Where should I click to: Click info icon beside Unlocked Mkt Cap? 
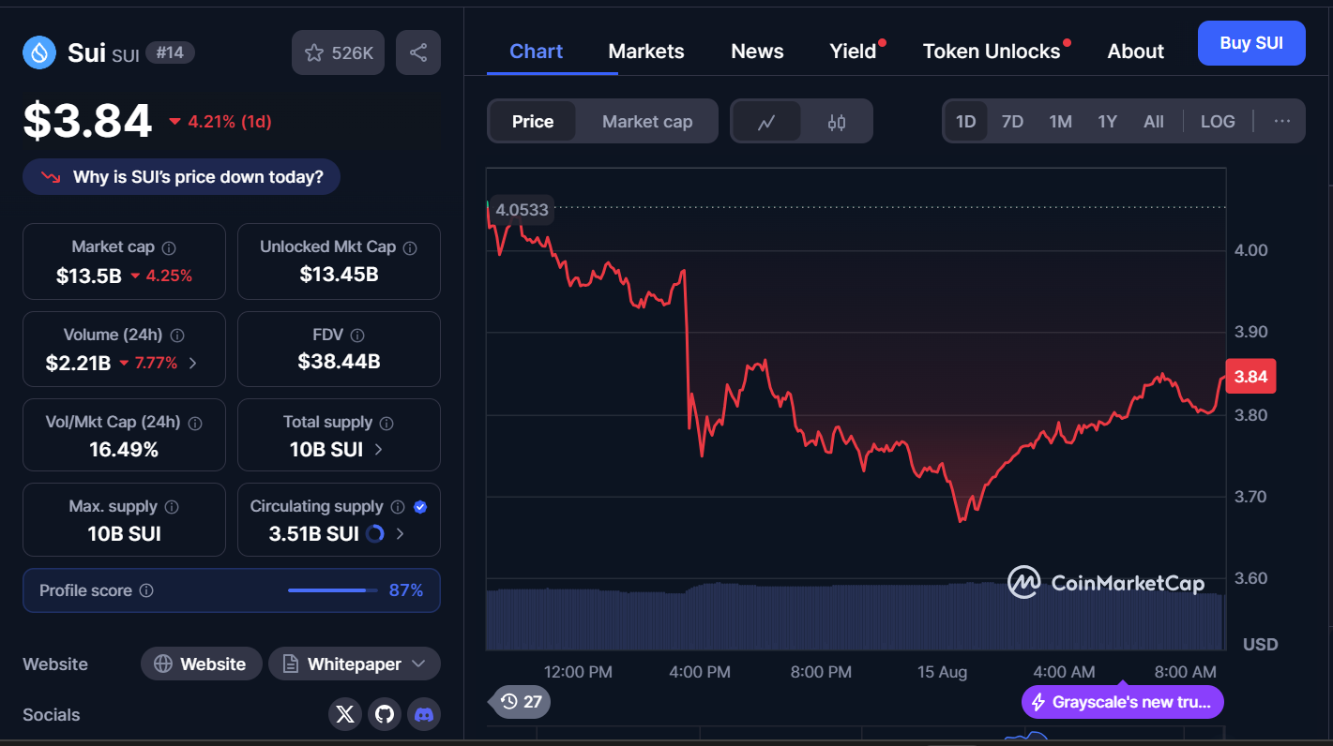[x=410, y=247]
